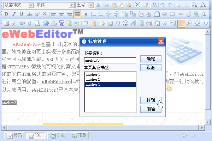
Task: Click the Delete X icon
Action: [138, 5]
